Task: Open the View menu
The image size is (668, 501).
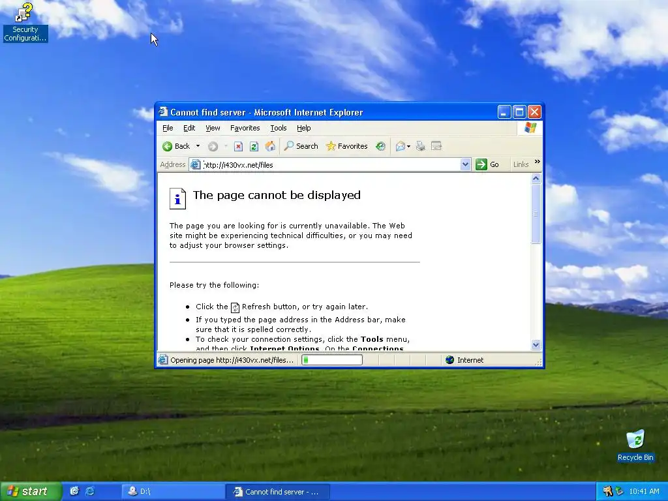Action: (x=213, y=128)
